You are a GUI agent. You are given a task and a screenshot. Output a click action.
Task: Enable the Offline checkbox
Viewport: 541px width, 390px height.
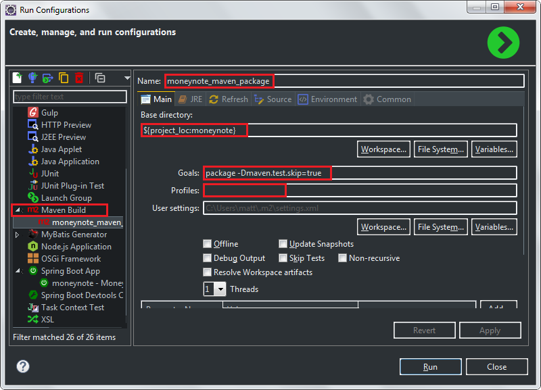[208, 244]
